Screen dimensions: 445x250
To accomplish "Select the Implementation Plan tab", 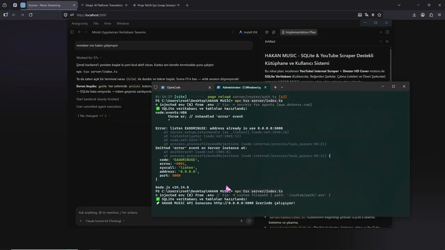I will pyautogui.click(x=298, y=32).
